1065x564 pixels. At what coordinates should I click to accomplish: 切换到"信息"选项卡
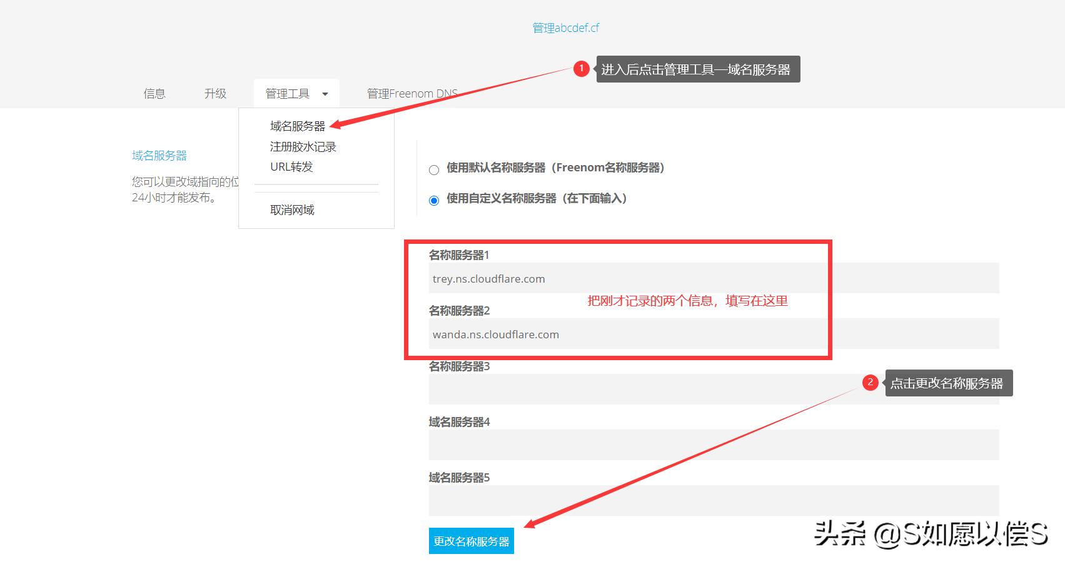(x=154, y=93)
